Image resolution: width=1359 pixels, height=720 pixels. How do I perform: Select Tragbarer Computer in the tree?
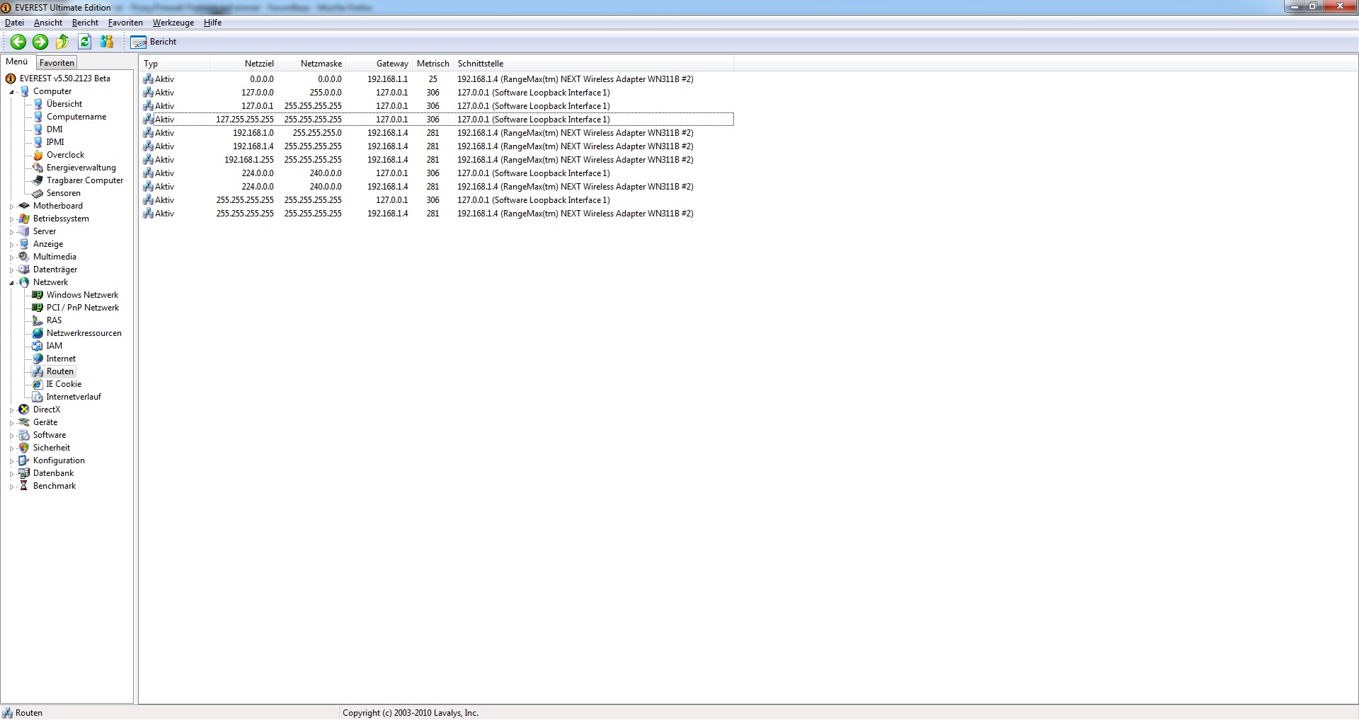pos(85,180)
